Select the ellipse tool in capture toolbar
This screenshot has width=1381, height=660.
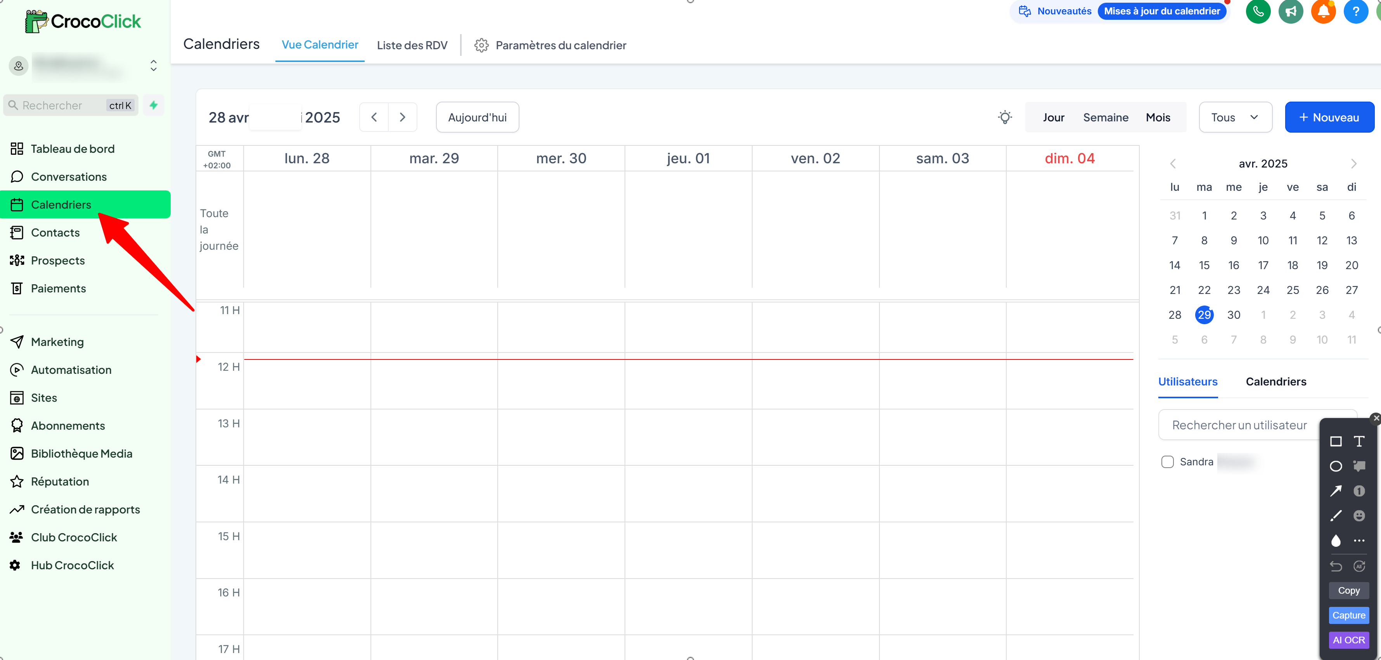[1336, 466]
